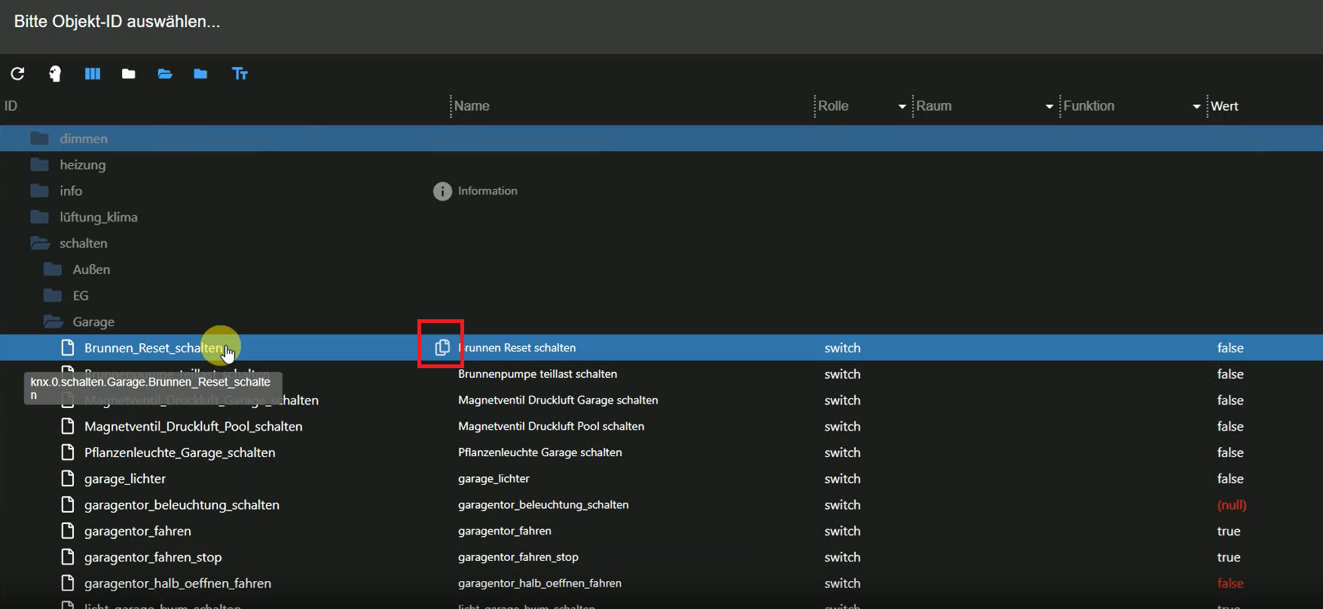Click the Wert column header
Viewport: 1323px width, 609px height.
coord(1224,106)
